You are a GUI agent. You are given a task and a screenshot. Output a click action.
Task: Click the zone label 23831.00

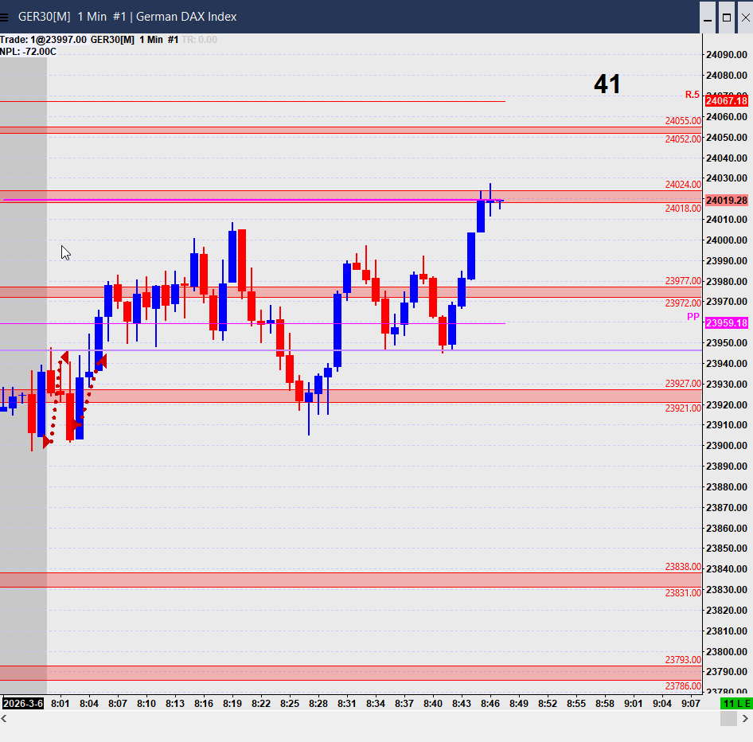[x=683, y=592]
